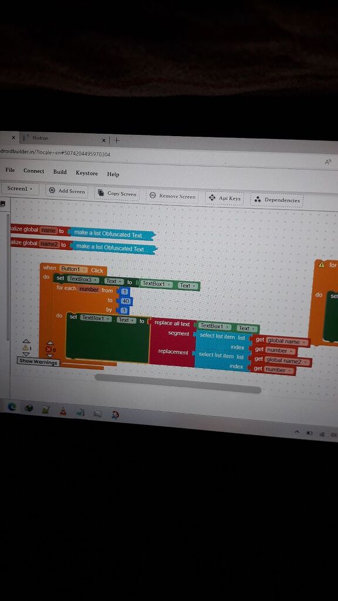
Task: Click the Add Screen plus icon
Action: coord(52,191)
